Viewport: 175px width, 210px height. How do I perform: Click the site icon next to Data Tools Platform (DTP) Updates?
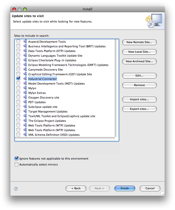point(25,51)
